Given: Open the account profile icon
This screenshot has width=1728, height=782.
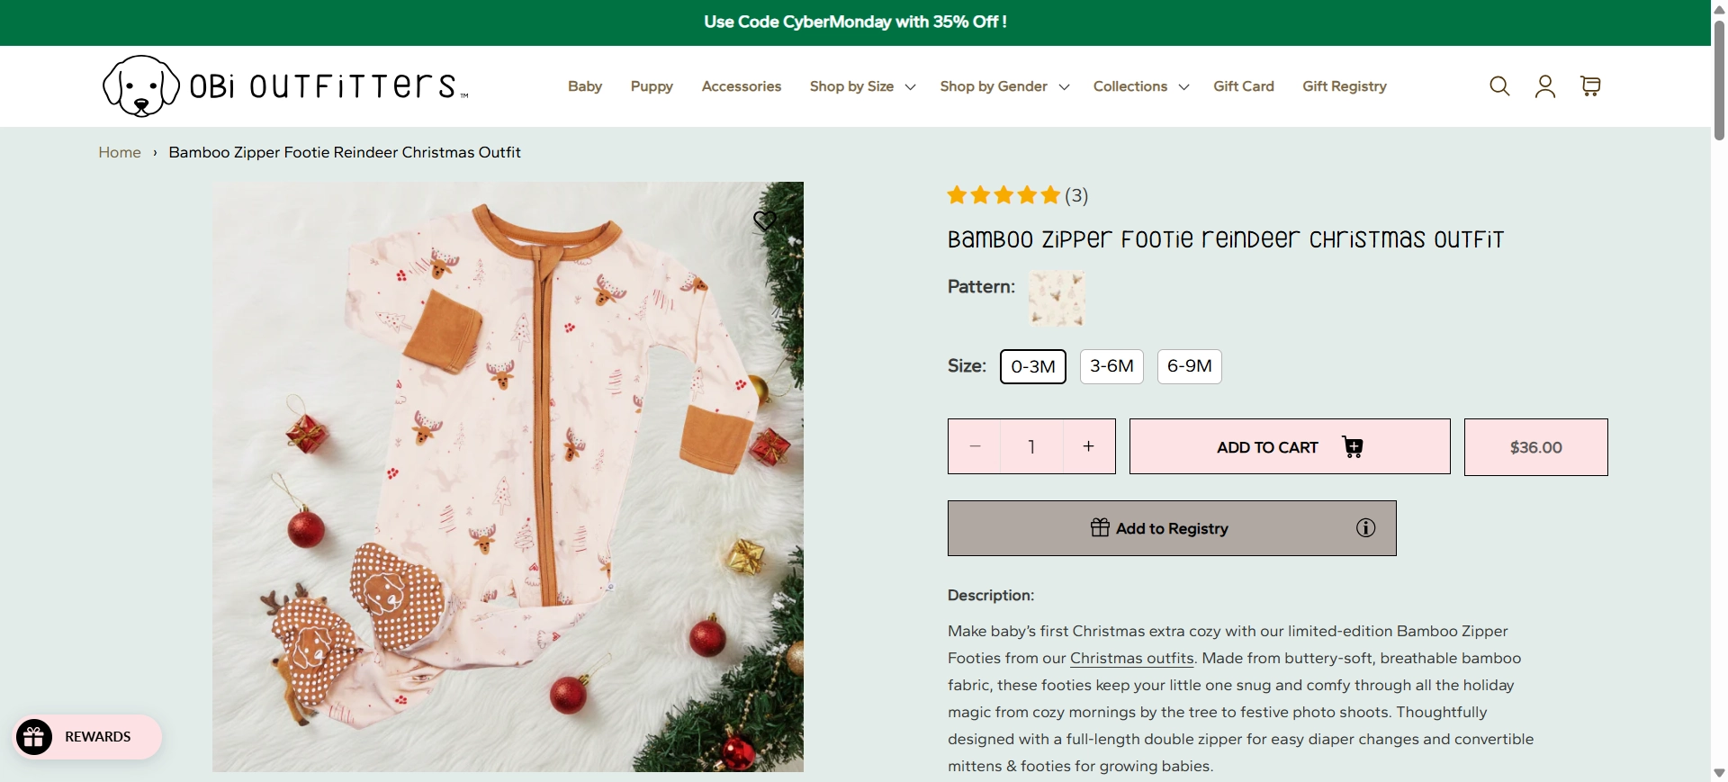Looking at the screenshot, I should coord(1545,86).
